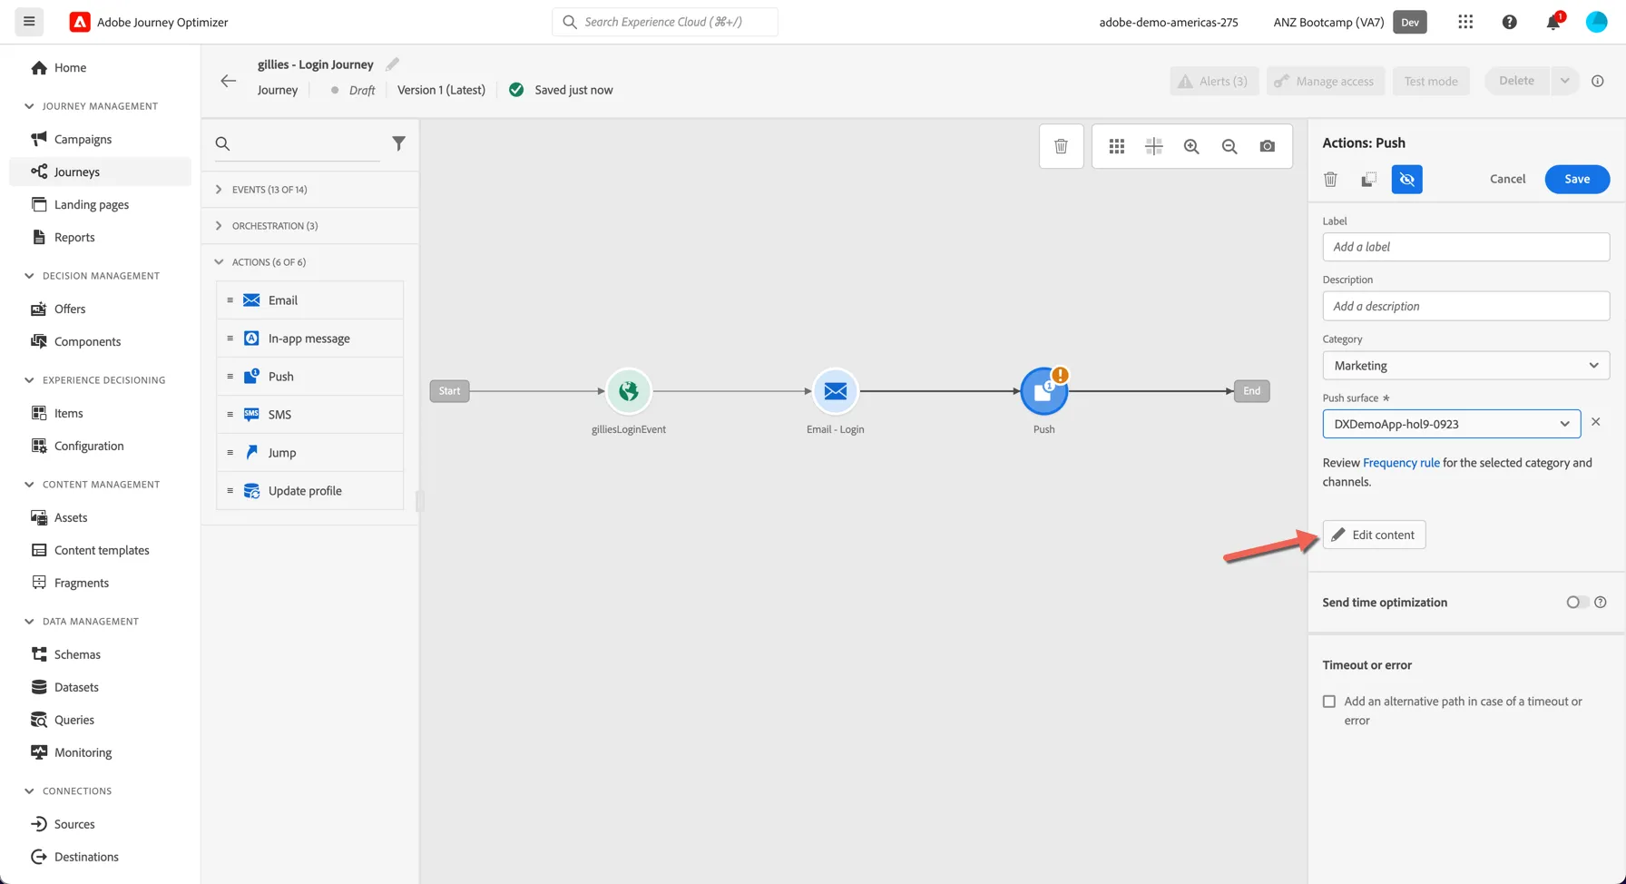
Task: Open Campaigns in sidebar
Action: tap(100, 139)
